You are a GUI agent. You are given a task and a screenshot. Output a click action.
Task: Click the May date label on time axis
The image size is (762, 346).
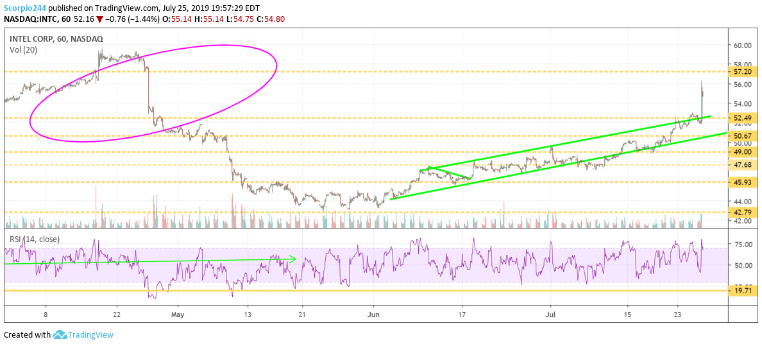click(x=178, y=314)
